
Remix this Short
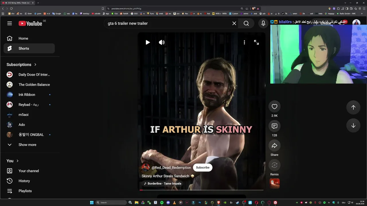tap(274, 165)
